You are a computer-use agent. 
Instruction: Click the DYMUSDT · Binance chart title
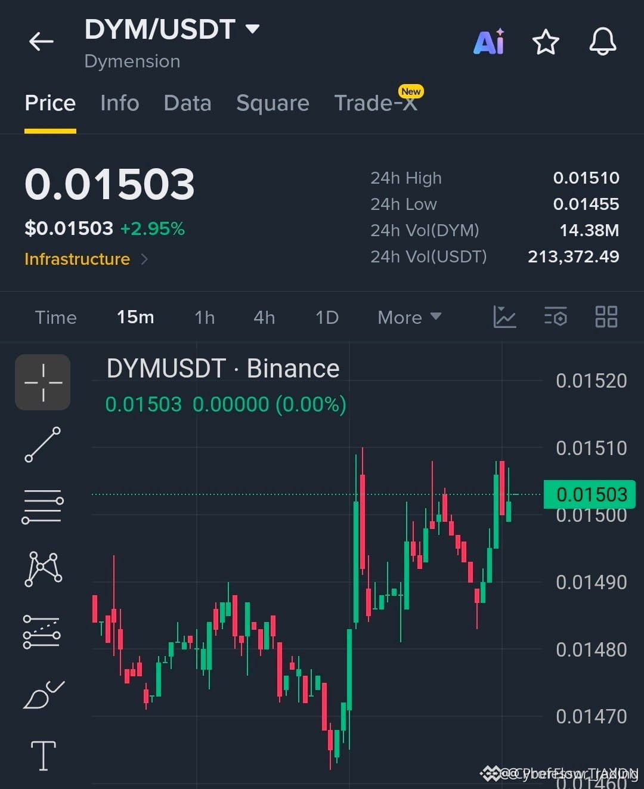point(223,369)
